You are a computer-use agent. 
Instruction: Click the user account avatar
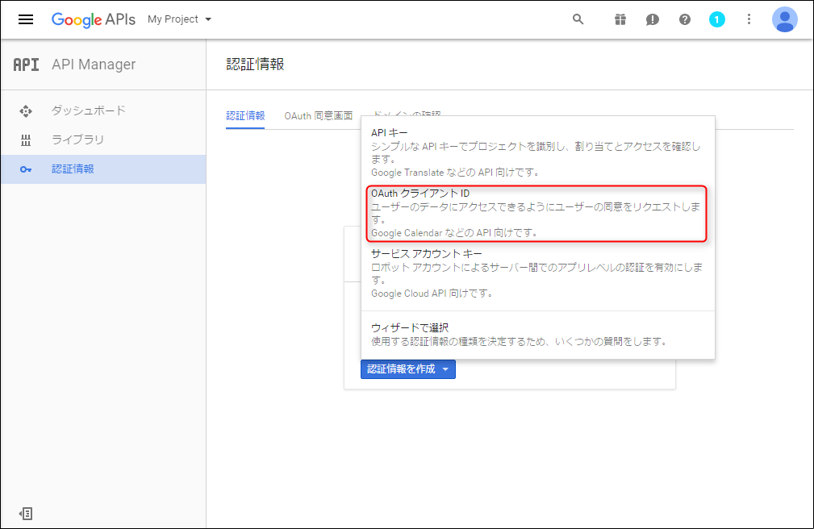784,19
